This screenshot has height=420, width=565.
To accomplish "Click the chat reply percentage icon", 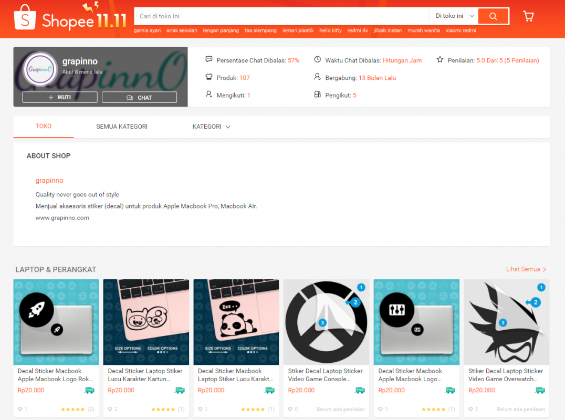I will (208, 59).
